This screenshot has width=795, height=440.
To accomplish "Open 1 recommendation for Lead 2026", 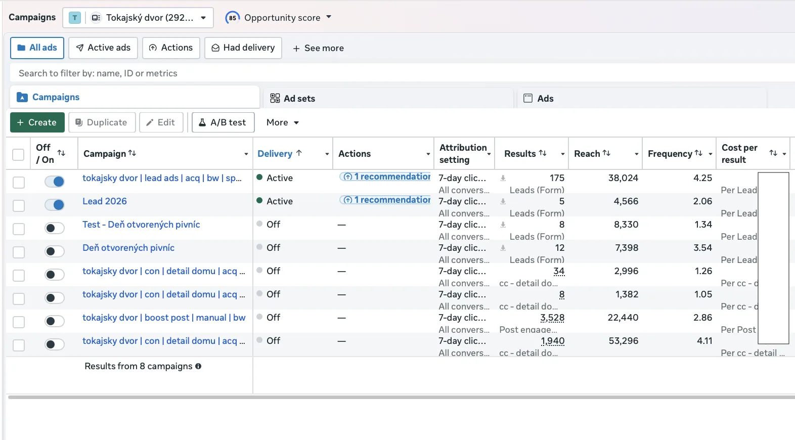I will click(x=385, y=200).
